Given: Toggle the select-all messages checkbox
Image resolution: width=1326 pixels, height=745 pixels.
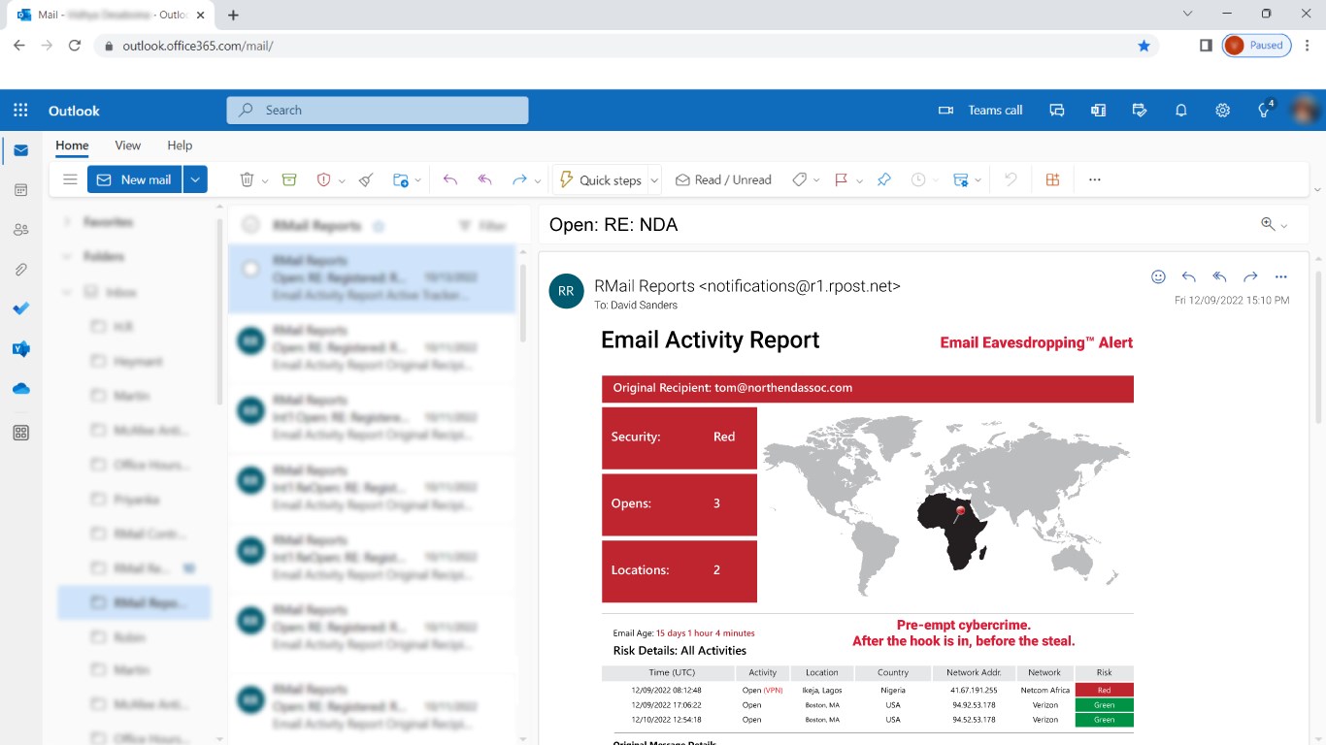Looking at the screenshot, I should (251, 225).
